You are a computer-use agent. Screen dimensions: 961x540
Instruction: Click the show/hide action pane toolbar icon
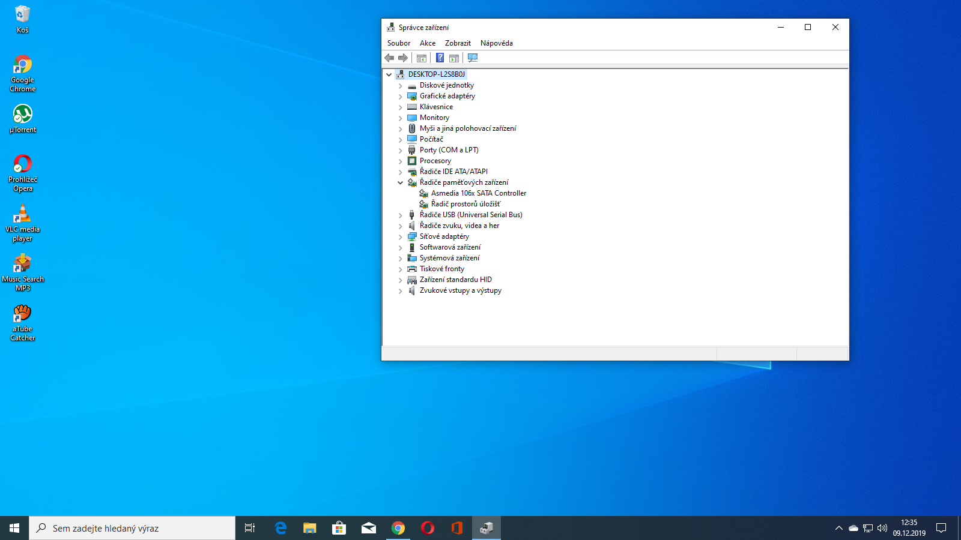coord(454,58)
